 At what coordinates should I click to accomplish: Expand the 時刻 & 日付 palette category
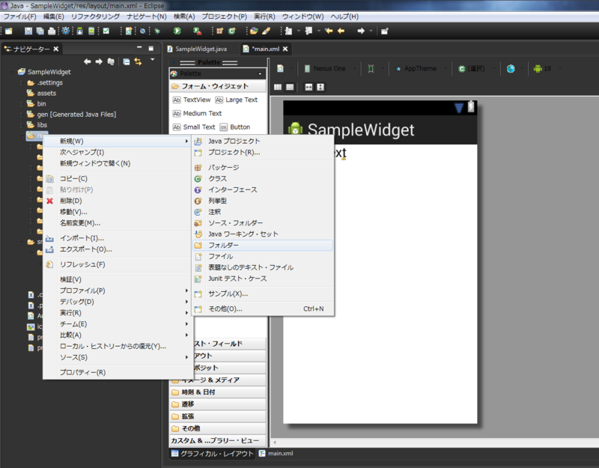click(217, 392)
